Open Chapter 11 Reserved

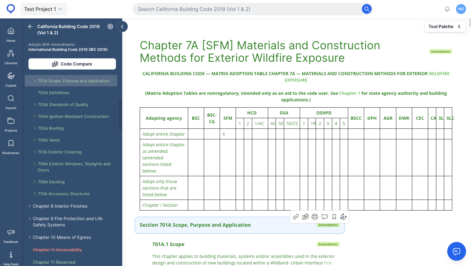click(x=54, y=262)
